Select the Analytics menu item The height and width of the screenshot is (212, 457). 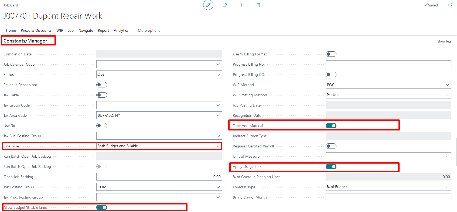pyautogui.click(x=121, y=30)
